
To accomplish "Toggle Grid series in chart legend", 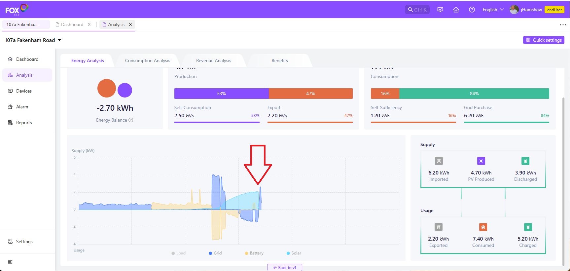I will (215, 253).
